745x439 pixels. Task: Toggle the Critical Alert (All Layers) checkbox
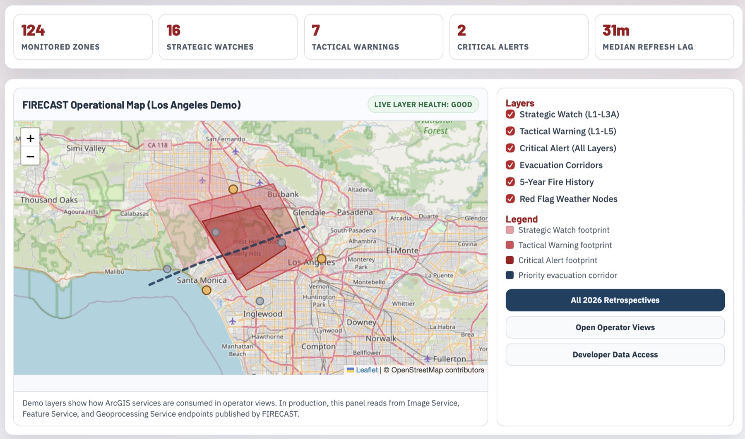coord(509,148)
